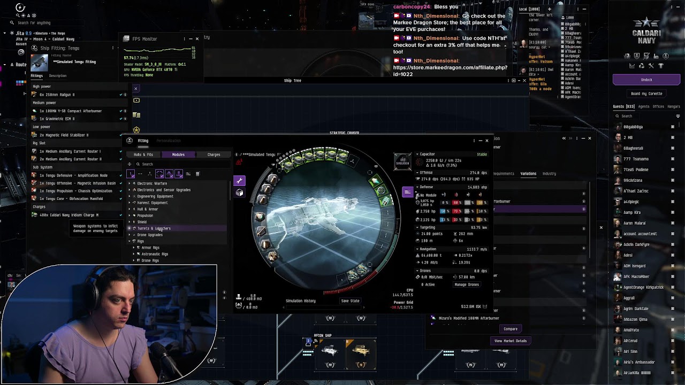The width and height of the screenshot is (685, 385).
Task: Open the station insurance shield icon
Action: coord(637,56)
